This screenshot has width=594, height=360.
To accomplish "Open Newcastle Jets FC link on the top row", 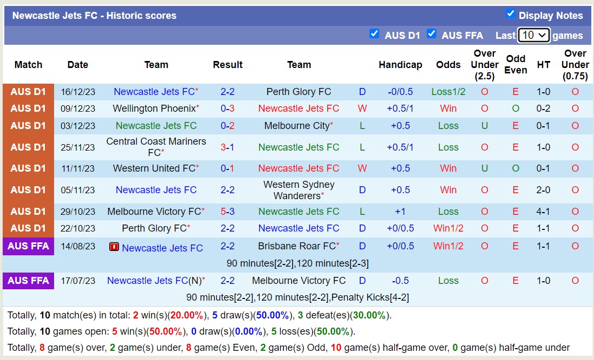I will 156,91.
